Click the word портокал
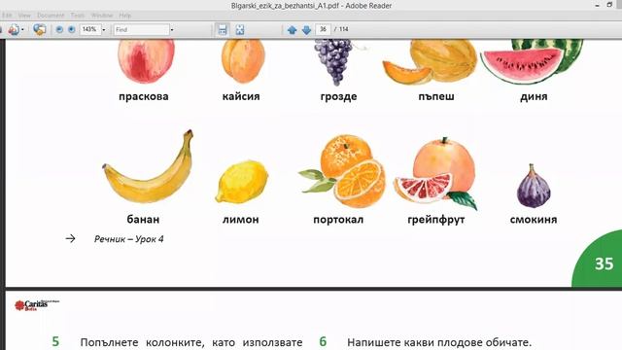Image resolution: width=622 pixels, height=350 pixels. pos(338,220)
